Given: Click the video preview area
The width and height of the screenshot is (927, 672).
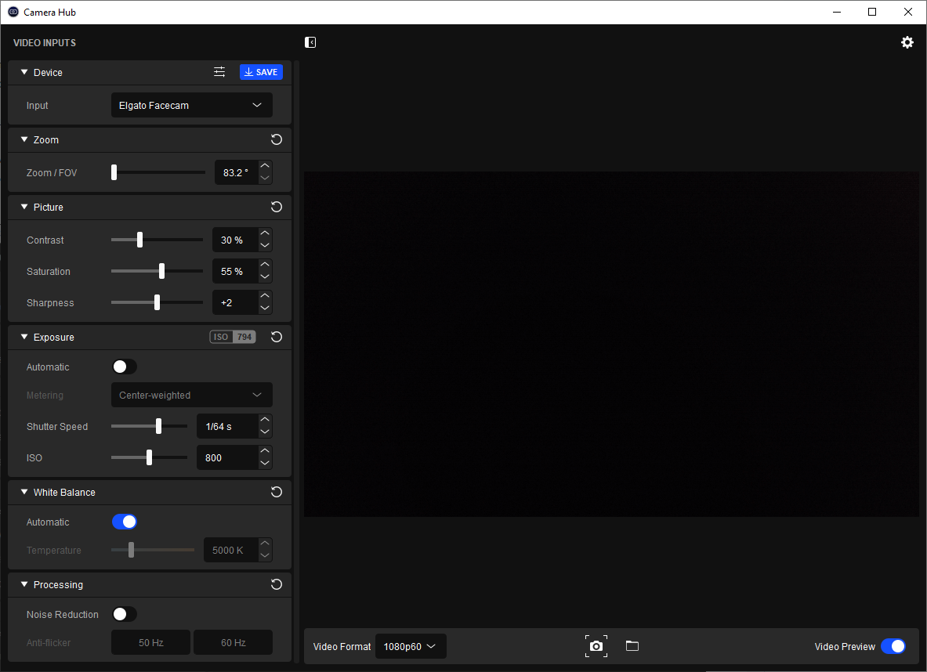Looking at the screenshot, I should pyautogui.click(x=611, y=344).
